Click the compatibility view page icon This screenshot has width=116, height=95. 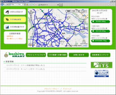coord(30,4)
